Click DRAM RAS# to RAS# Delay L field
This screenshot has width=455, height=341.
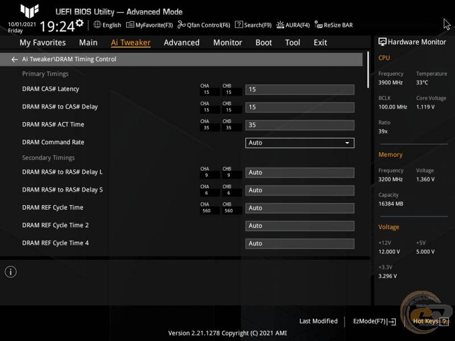point(300,173)
